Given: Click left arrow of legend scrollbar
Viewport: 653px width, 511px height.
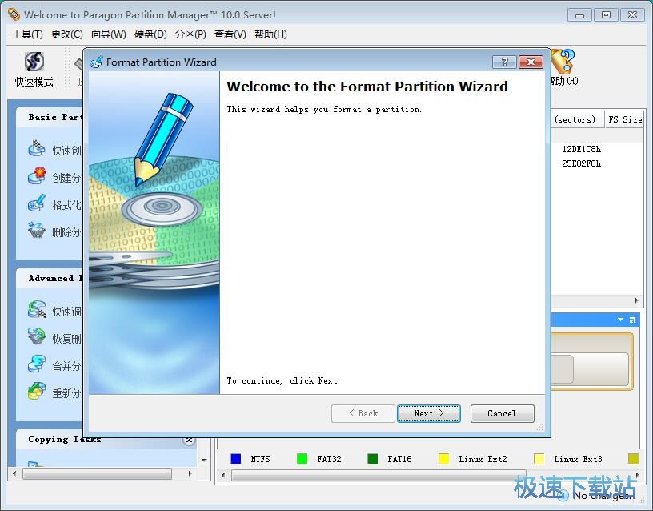Looking at the screenshot, I should 223,475.
